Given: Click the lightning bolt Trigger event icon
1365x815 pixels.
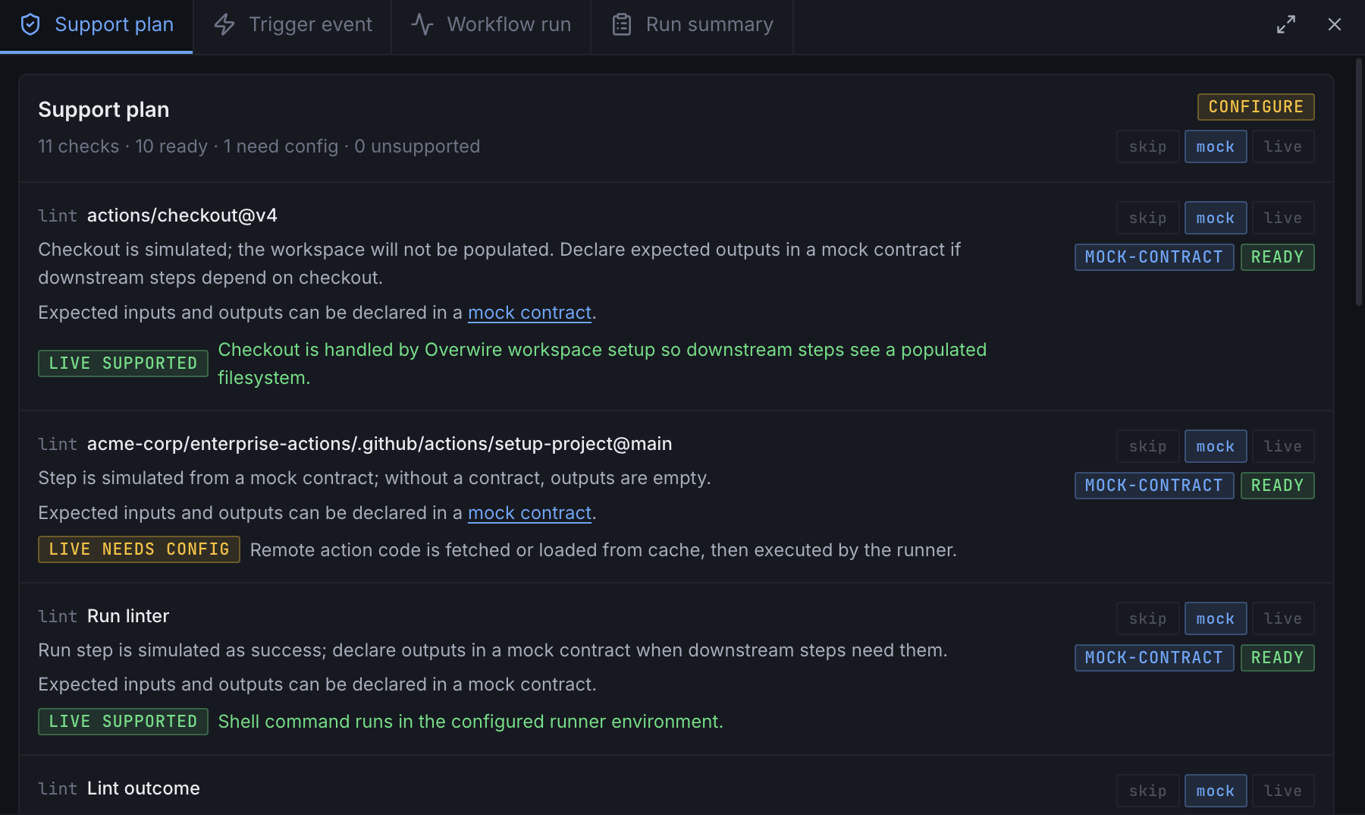Looking at the screenshot, I should coord(224,24).
